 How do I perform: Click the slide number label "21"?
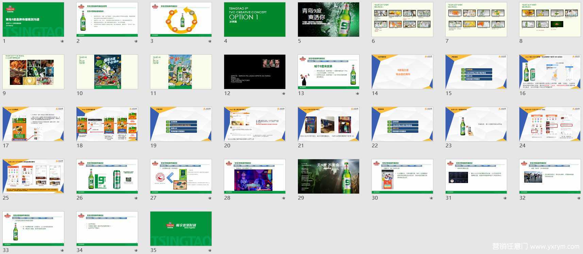(301, 146)
